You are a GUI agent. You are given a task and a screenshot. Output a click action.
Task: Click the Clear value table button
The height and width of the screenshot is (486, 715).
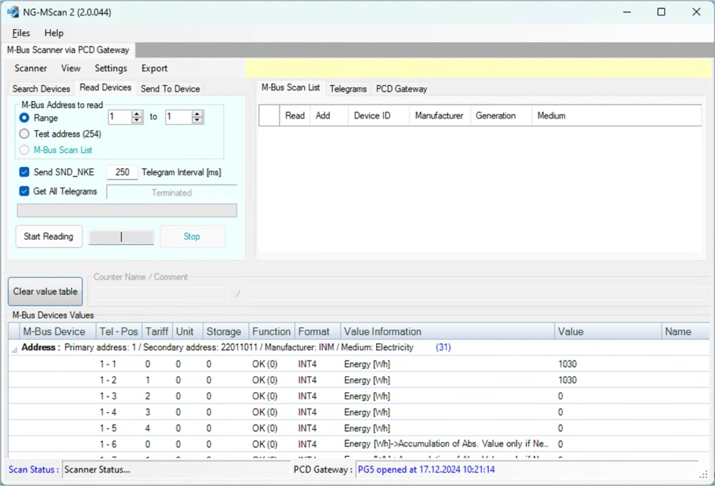[x=45, y=291]
